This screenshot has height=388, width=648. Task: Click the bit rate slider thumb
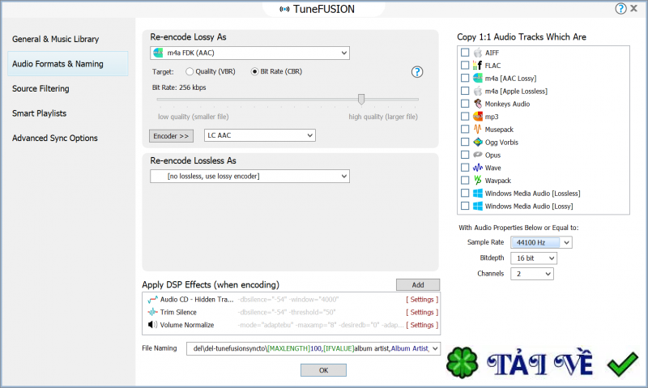click(x=361, y=99)
